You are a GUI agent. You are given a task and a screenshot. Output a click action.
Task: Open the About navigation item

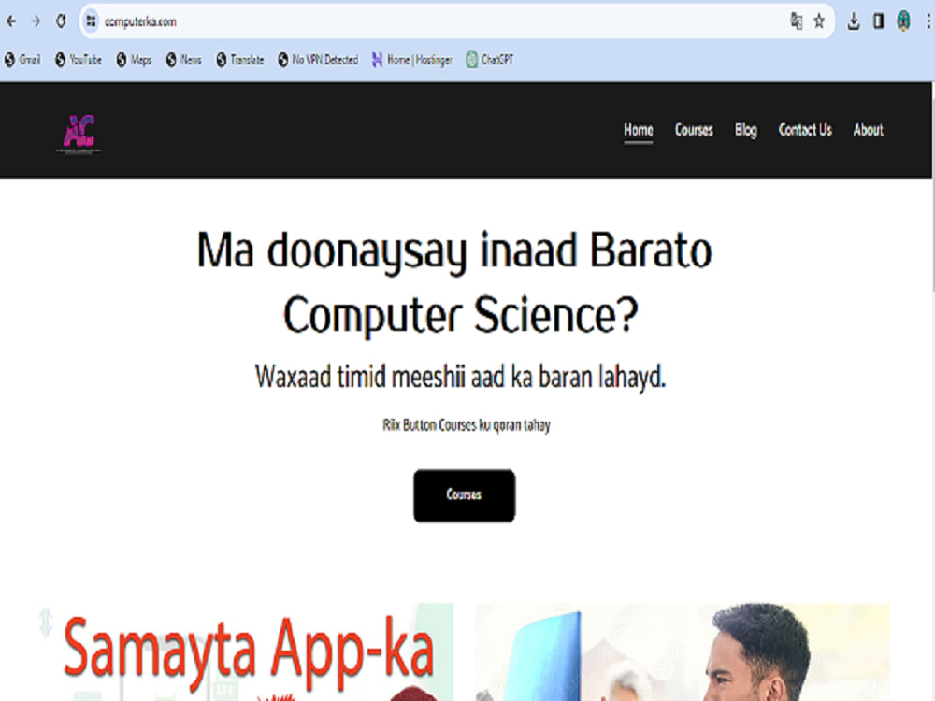[x=869, y=130]
